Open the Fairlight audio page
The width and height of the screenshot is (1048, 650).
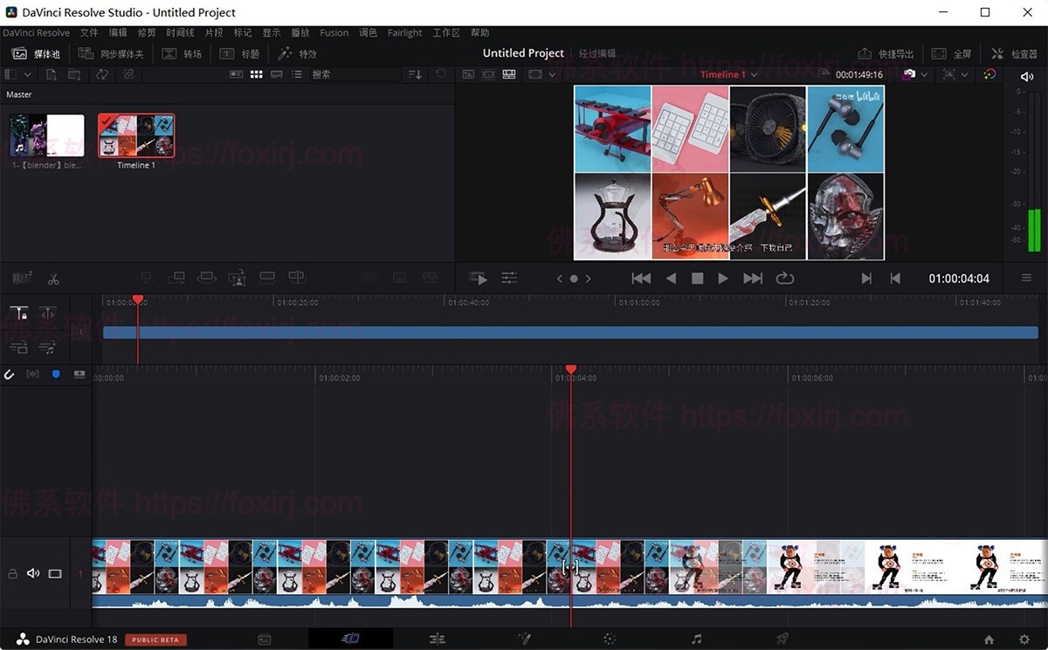pos(694,639)
